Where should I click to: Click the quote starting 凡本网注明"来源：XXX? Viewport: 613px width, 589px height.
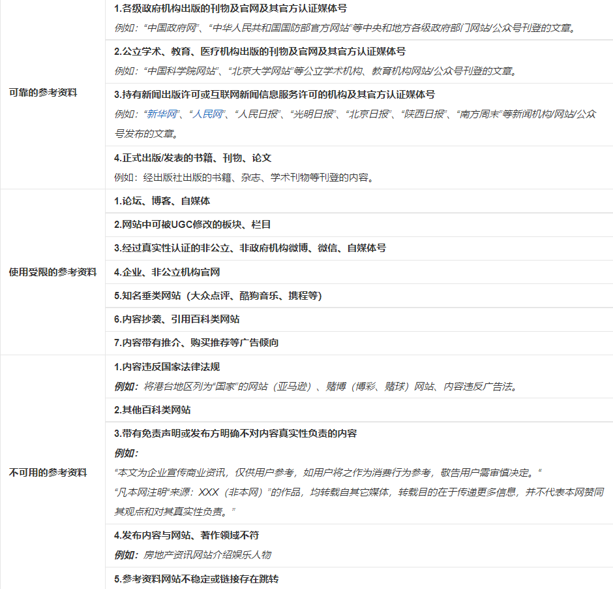tap(359, 492)
